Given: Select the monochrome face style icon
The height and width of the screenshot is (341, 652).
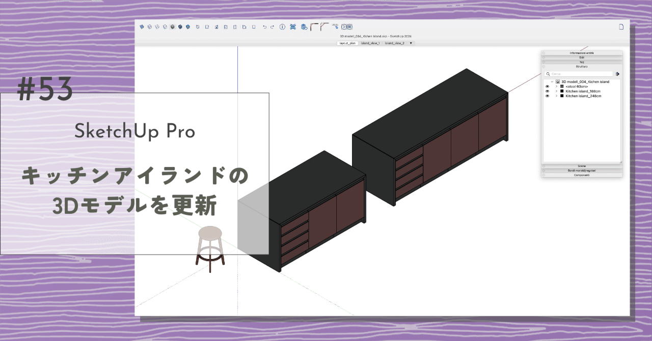Looking at the screenshot, I should [x=188, y=26].
